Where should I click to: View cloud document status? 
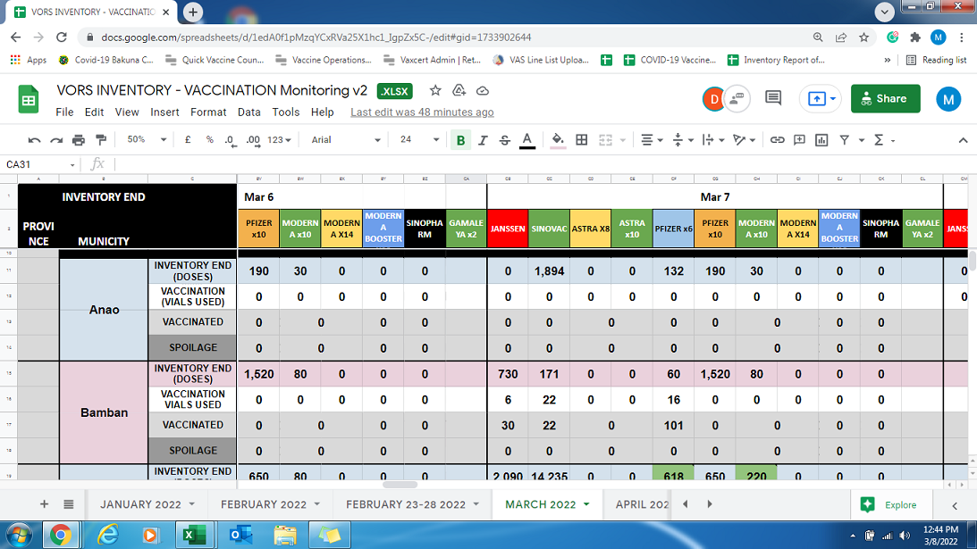[483, 91]
